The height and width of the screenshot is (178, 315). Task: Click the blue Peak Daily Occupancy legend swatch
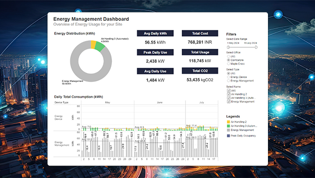click(228, 135)
